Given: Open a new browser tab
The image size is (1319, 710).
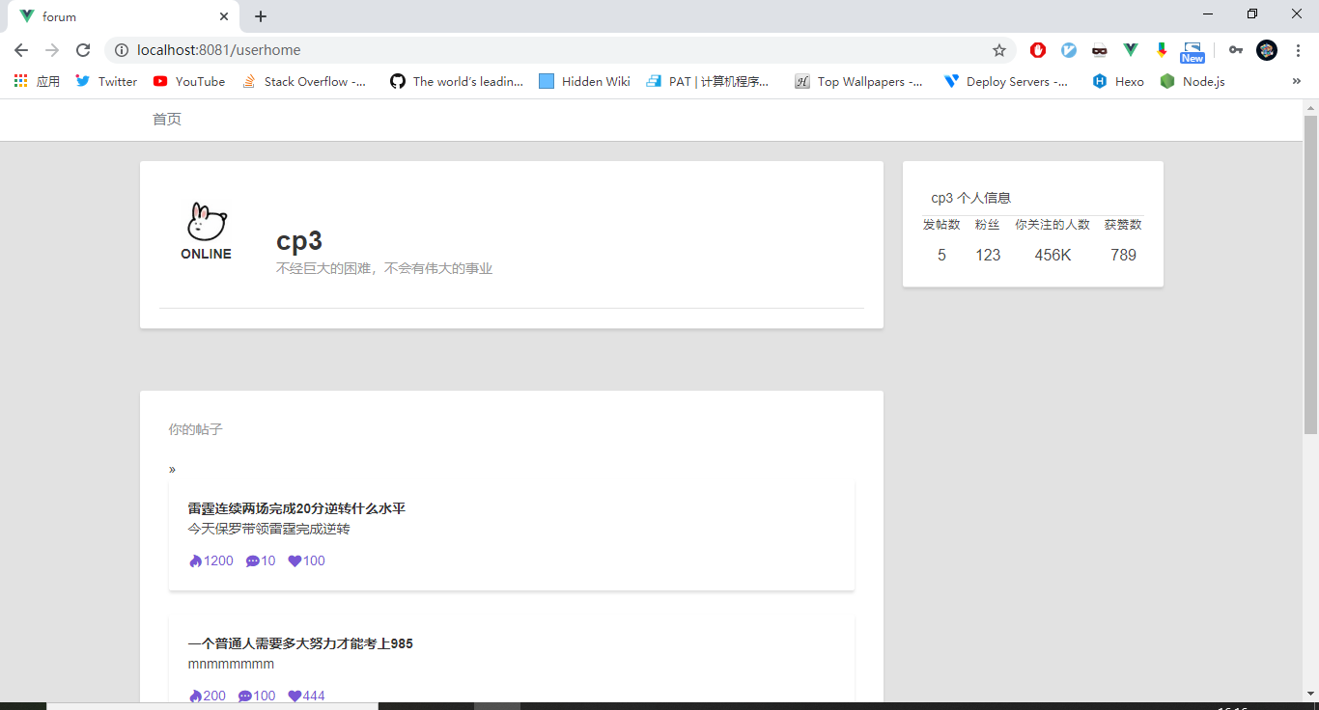Looking at the screenshot, I should click(261, 16).
